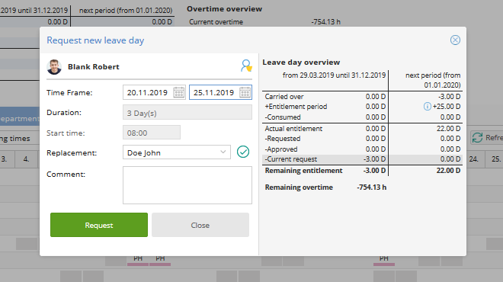Click 'from 29.03.2019 until 31.12.2019' column header
The image size is (503, 282).
[x=334, y=75]
